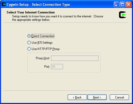Click into the Proxy Host text field

tap(75, 58)
